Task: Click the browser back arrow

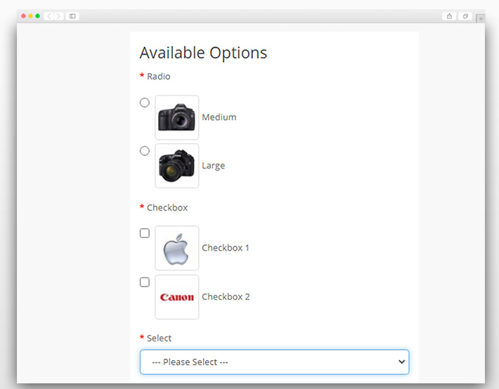Action: (48, 16)
